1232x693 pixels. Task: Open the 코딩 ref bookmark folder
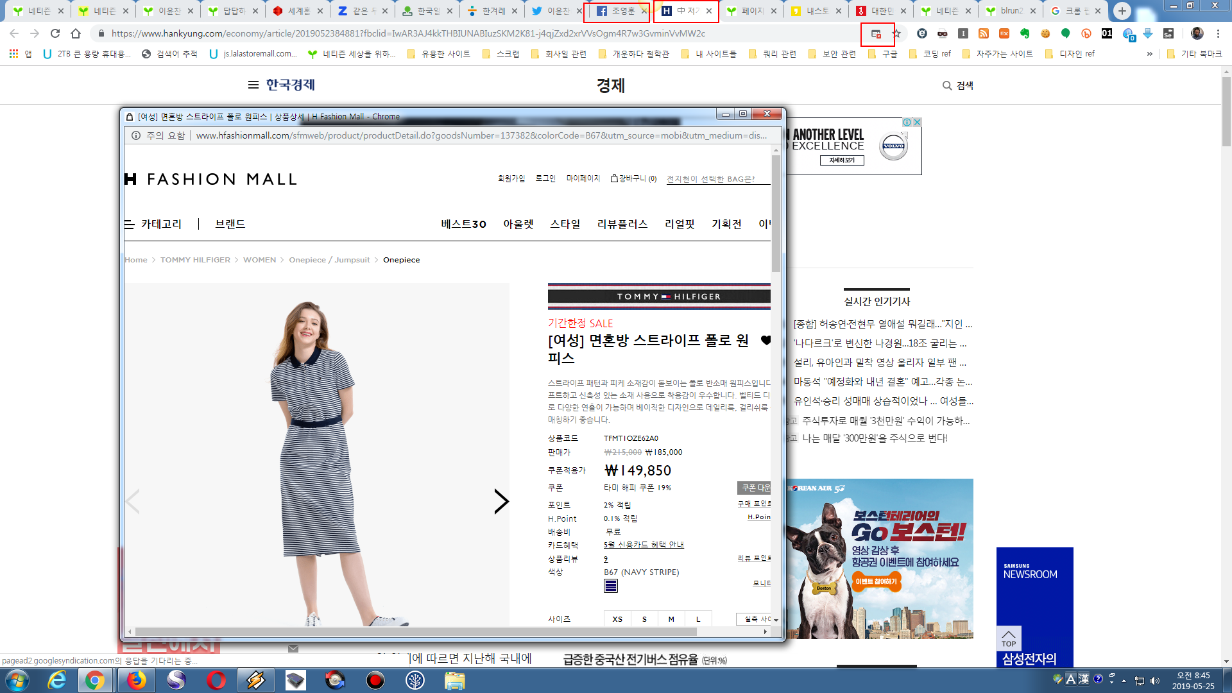[x=930, y=54]
